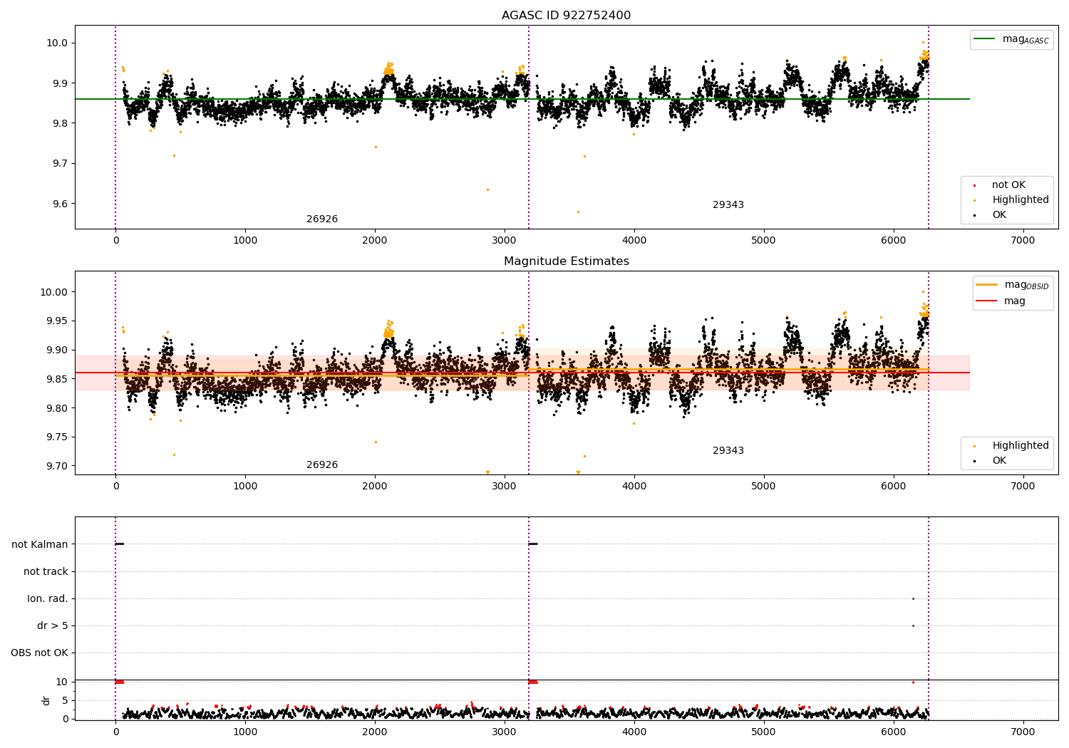Click y-tick 9.85 on Magnitude Estimates plot

tap(57, 379)
